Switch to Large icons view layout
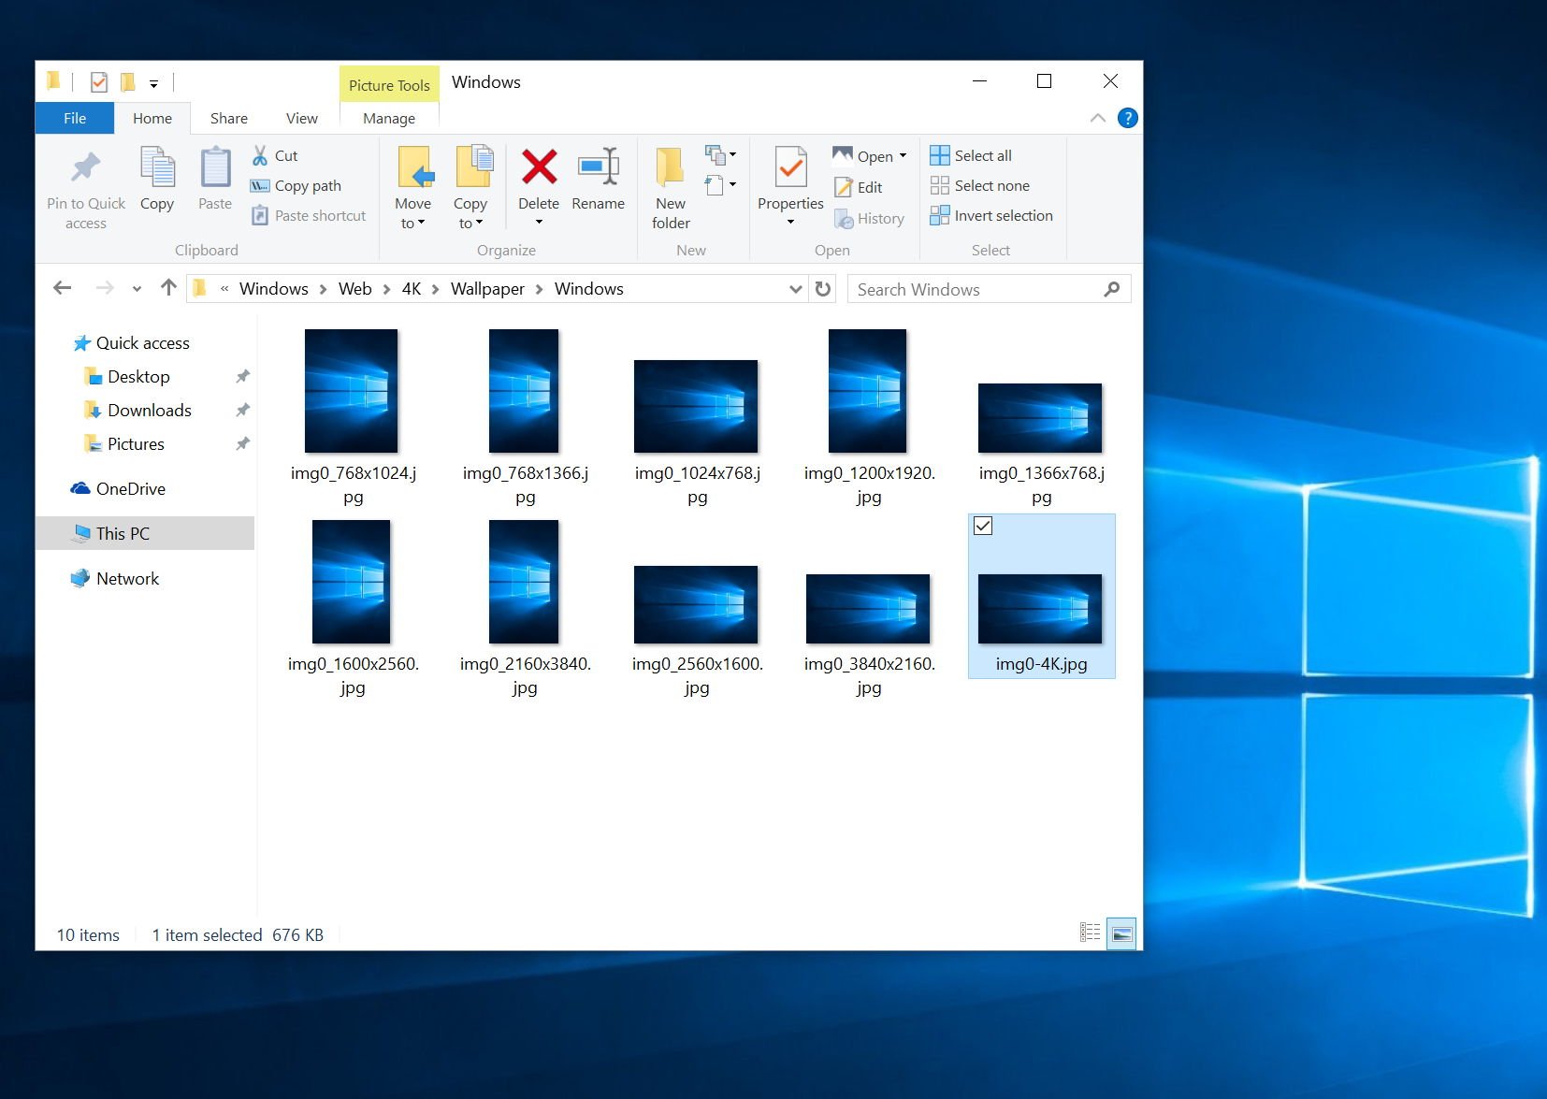This screenshot has width=1547, height=1099. (1121, 933)
